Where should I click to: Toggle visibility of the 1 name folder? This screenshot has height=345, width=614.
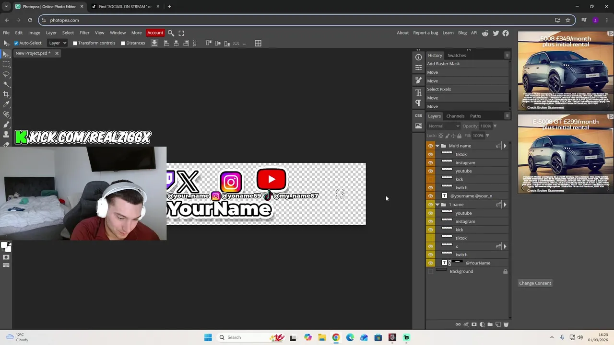click(x=430, y=205)
